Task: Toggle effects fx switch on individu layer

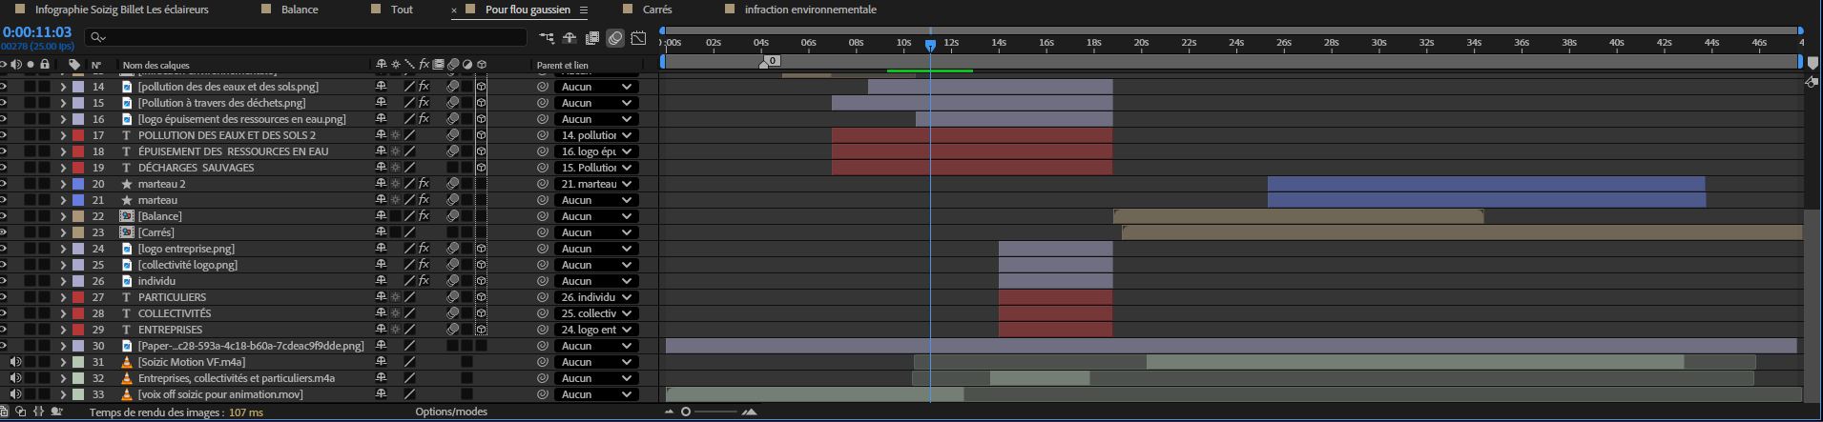Action: [424, 281]
